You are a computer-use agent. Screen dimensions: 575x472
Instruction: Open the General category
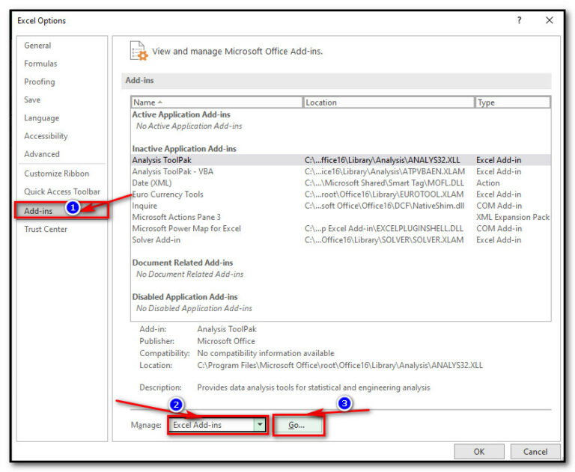[x=37, y=46]
